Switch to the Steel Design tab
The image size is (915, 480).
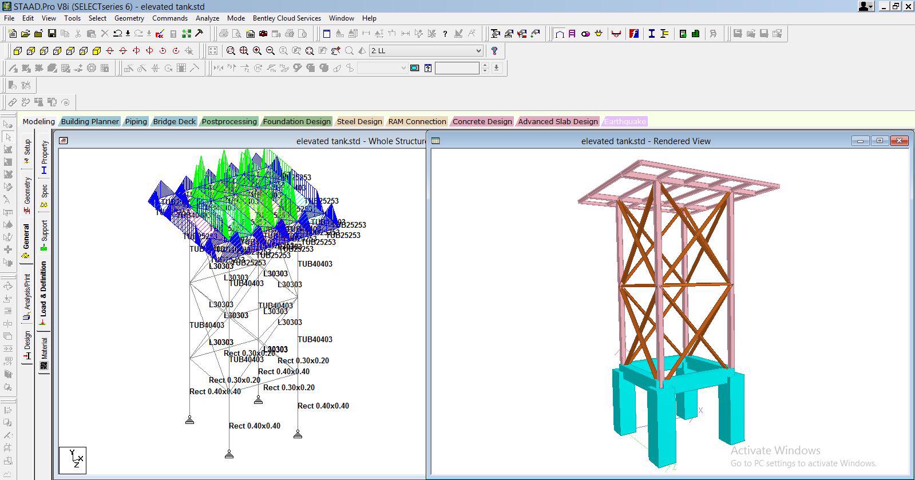tap(359, 121)
